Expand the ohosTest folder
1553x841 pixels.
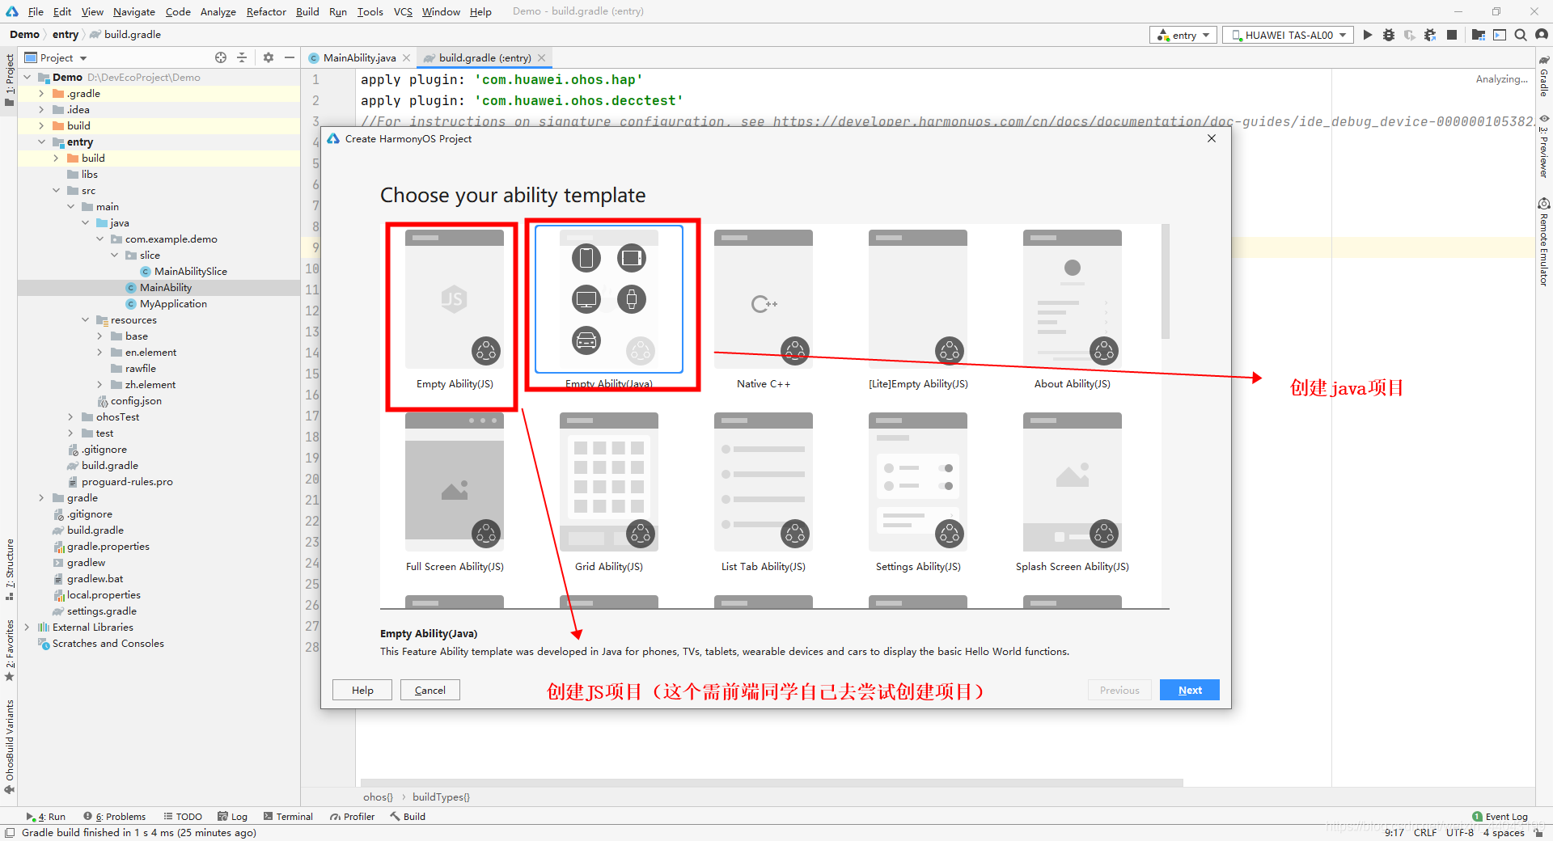tap(71, 417)
